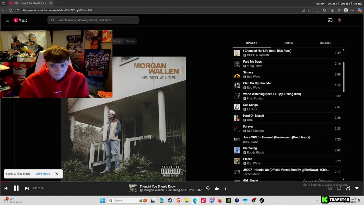The image size is (364, 205).
Task: Click the search songs, albums, artists field
Action: [93, 20]
